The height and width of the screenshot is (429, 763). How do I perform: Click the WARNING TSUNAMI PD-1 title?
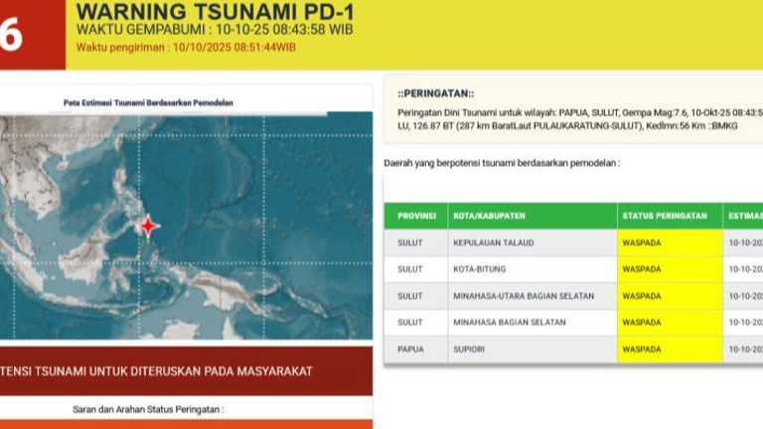[x=214, y=12]
